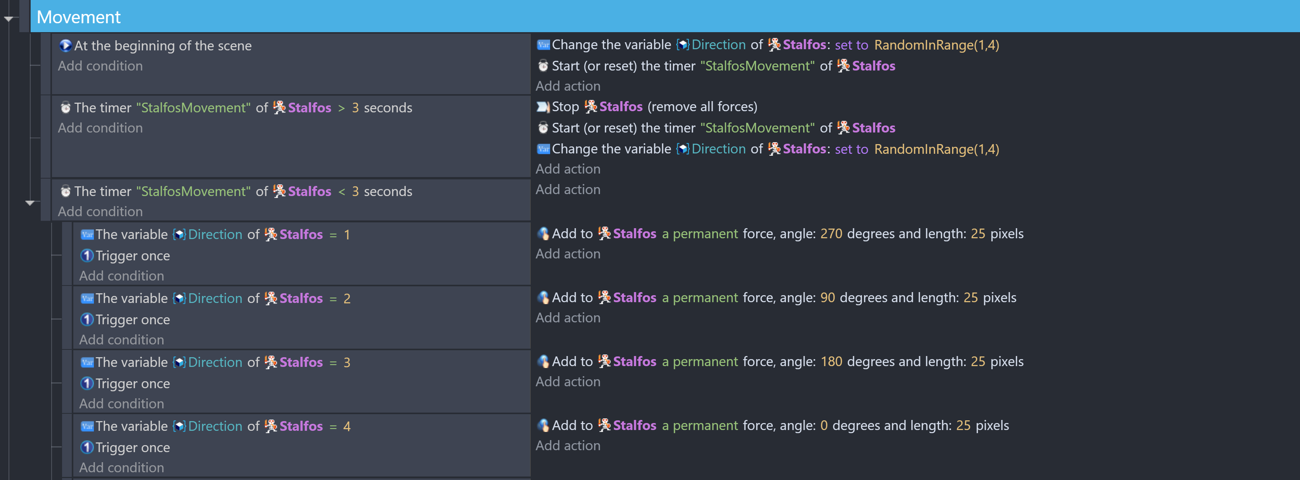Click 'a permanent' on the 90 degrees force
The width and height of the screenshot is (1300, 480).
[700, 298]
